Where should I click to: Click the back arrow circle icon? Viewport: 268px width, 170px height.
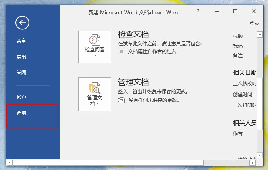(x=22, y=23)
